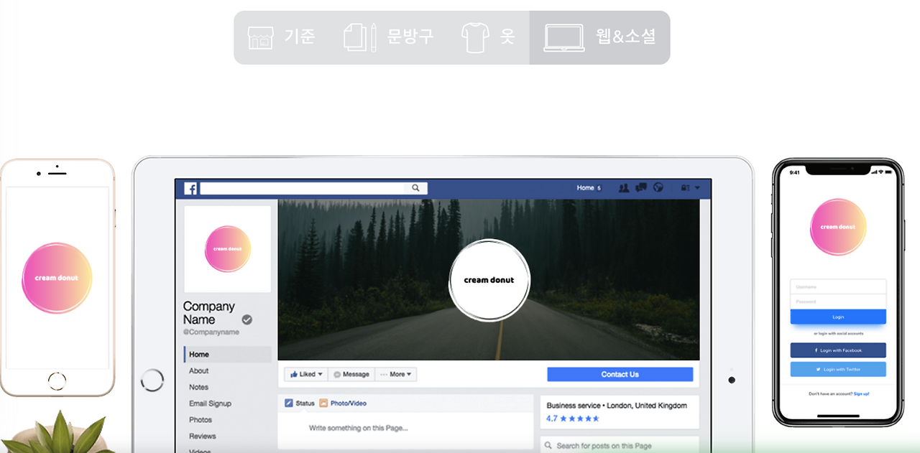Select the 웹&소셜 tab
Image resolution: width=920 pixels, height=453 pixels.
[599, 37]
